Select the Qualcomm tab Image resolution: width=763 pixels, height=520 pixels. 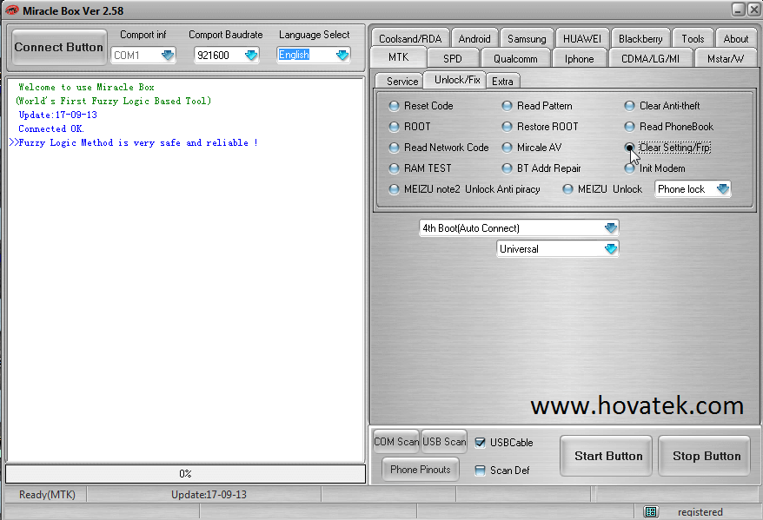pyautogui.click(x=515, y=59)
